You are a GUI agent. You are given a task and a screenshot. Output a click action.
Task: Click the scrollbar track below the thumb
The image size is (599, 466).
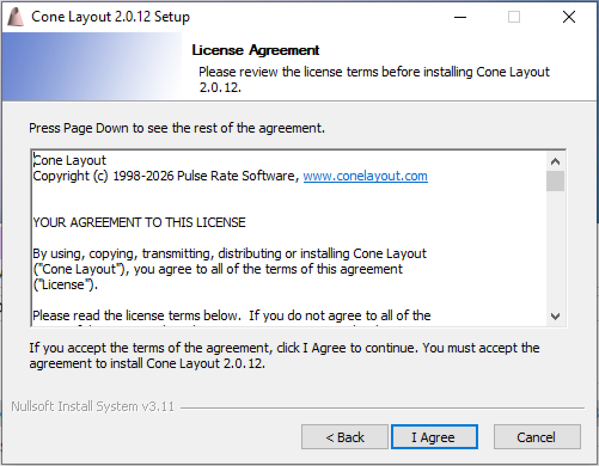pyautogui.click(x=555, y=251)
